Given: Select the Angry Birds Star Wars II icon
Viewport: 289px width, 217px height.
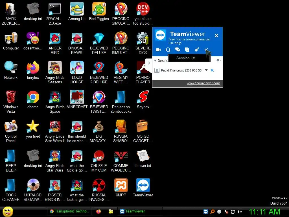Looking at the screenshot, I should [55, 131].
